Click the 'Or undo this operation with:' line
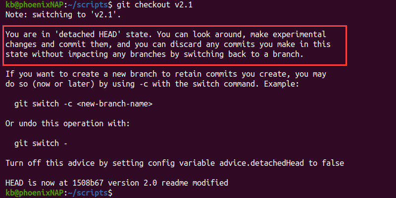The height and width of the screenshot is (198, 396). (68, 124)
